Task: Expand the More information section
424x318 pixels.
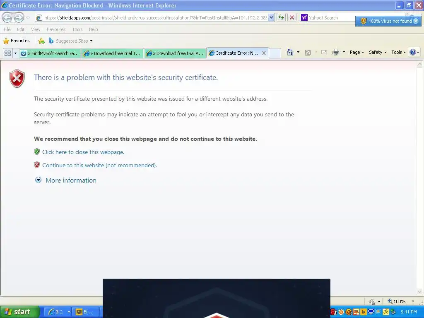Action: (x=66, y=180)
